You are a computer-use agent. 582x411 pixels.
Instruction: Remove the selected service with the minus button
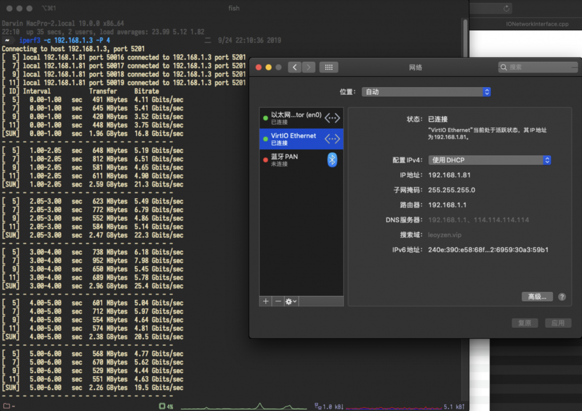tap(278, 301)
